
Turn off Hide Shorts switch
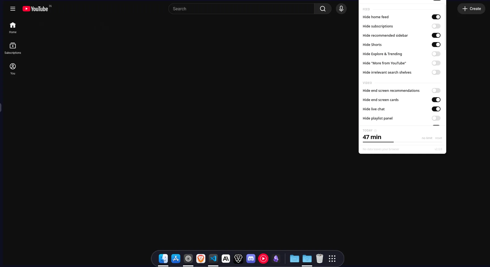[436, 45]
